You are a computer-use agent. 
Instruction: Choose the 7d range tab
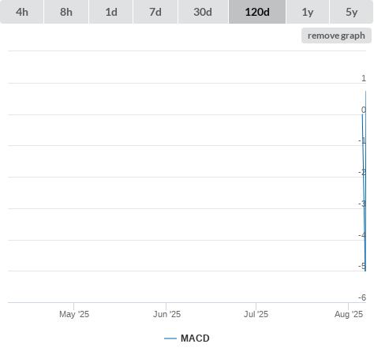coord(155,12)
